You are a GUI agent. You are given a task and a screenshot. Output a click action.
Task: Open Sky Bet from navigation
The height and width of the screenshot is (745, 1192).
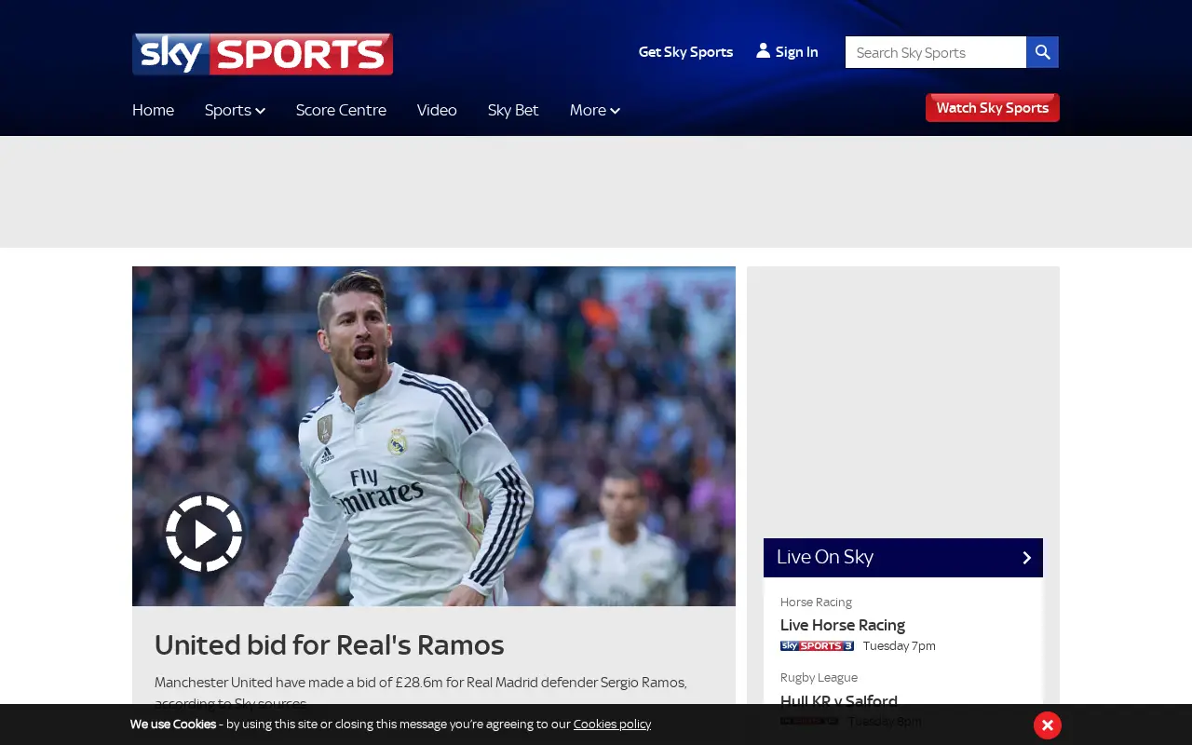[513, 110]
